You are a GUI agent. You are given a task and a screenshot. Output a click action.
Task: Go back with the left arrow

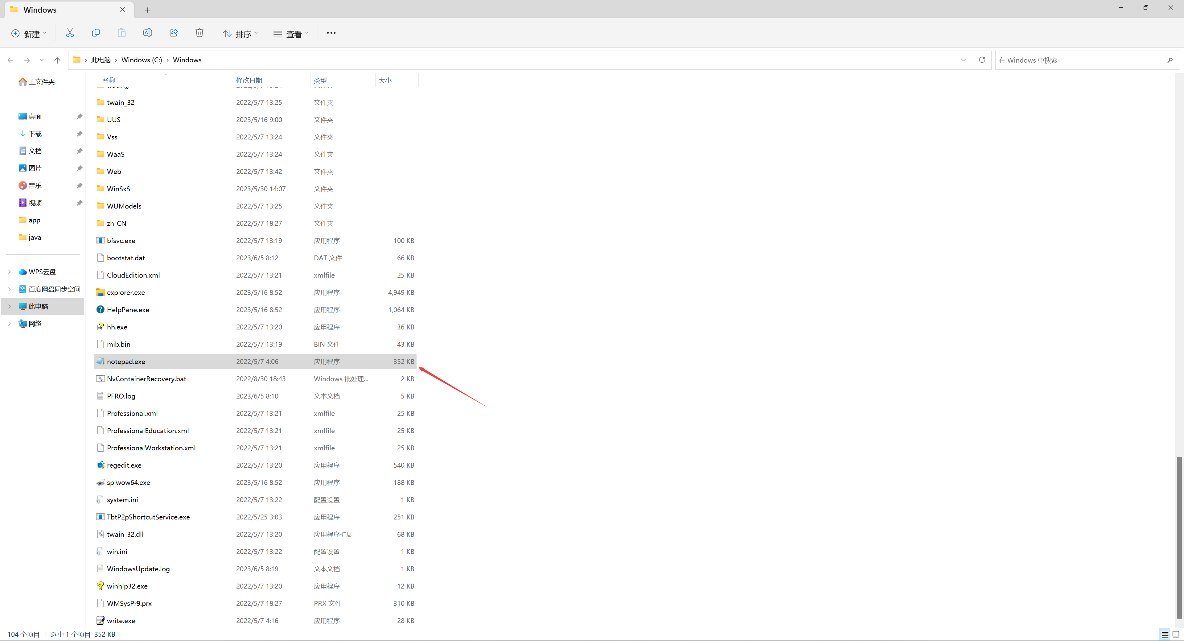[10, 60]
